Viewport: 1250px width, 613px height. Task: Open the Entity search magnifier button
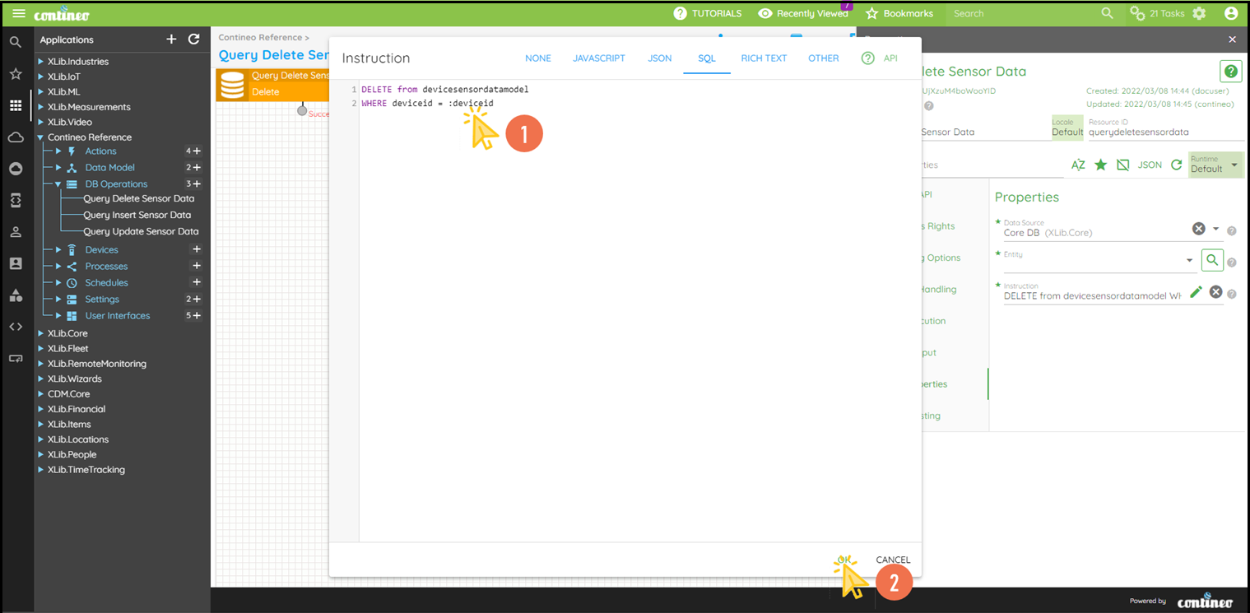point(1211,261)
